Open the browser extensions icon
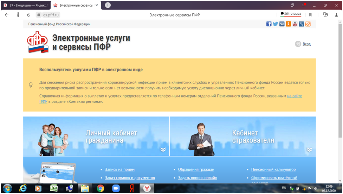 (325, 15)
